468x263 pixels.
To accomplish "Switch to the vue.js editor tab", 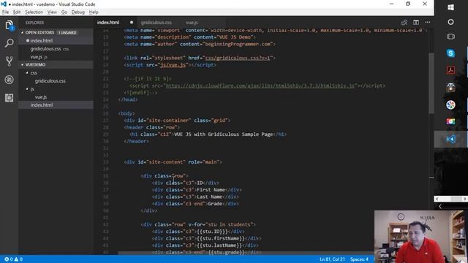I will tap(192, 23).
